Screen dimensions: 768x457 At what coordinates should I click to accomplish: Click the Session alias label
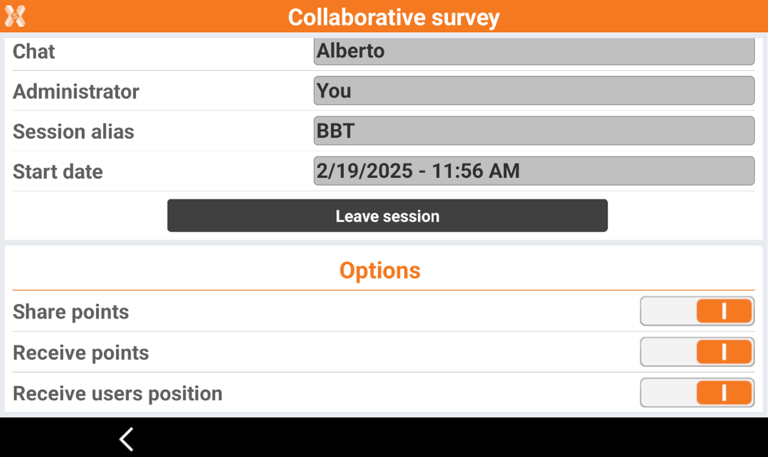click(x=73, y=132)
